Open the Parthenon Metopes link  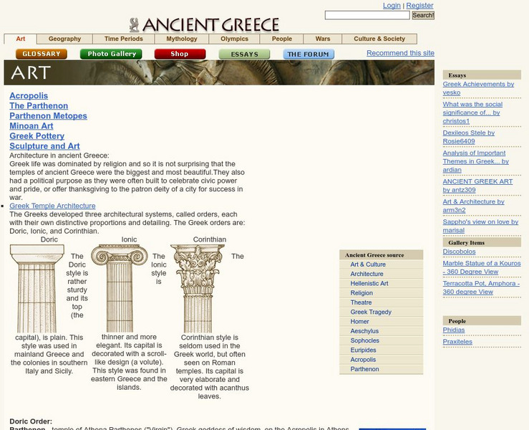click(48, 116)
